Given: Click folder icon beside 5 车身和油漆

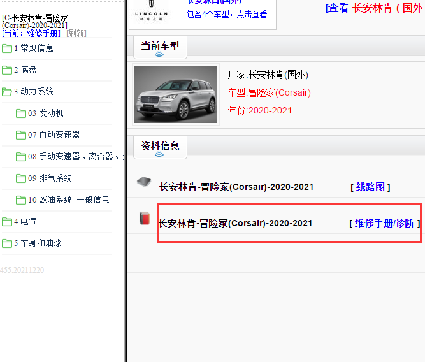Looking at the screenshot, I should tap(7, 243).
